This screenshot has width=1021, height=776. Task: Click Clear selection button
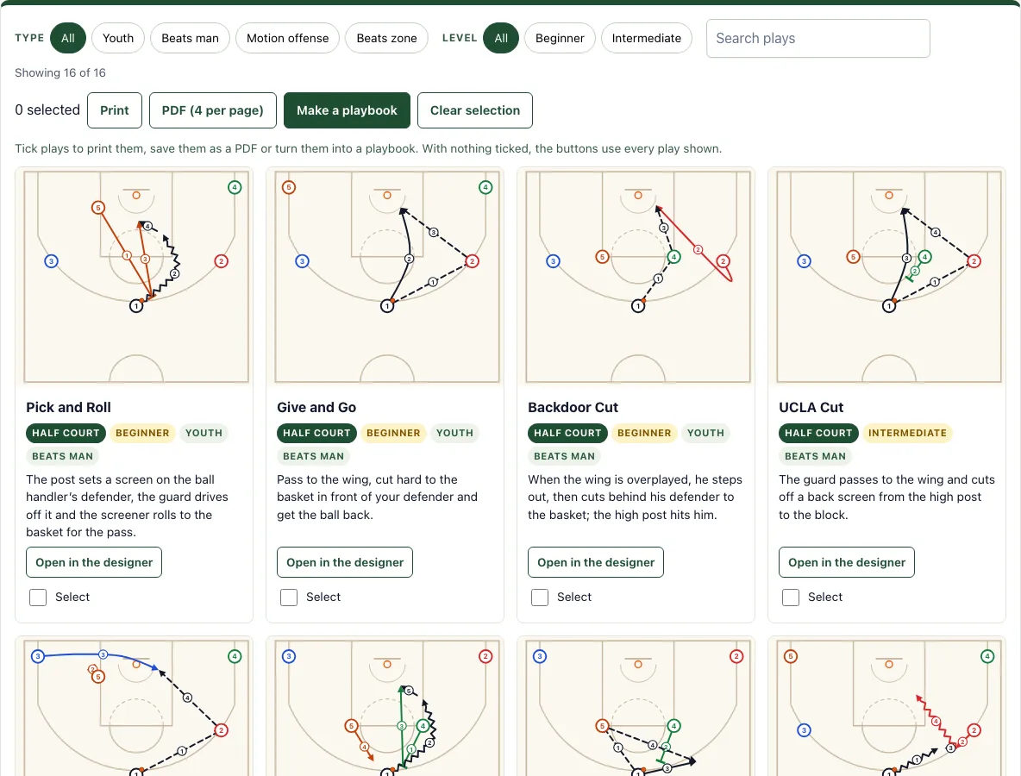[474, 110]
